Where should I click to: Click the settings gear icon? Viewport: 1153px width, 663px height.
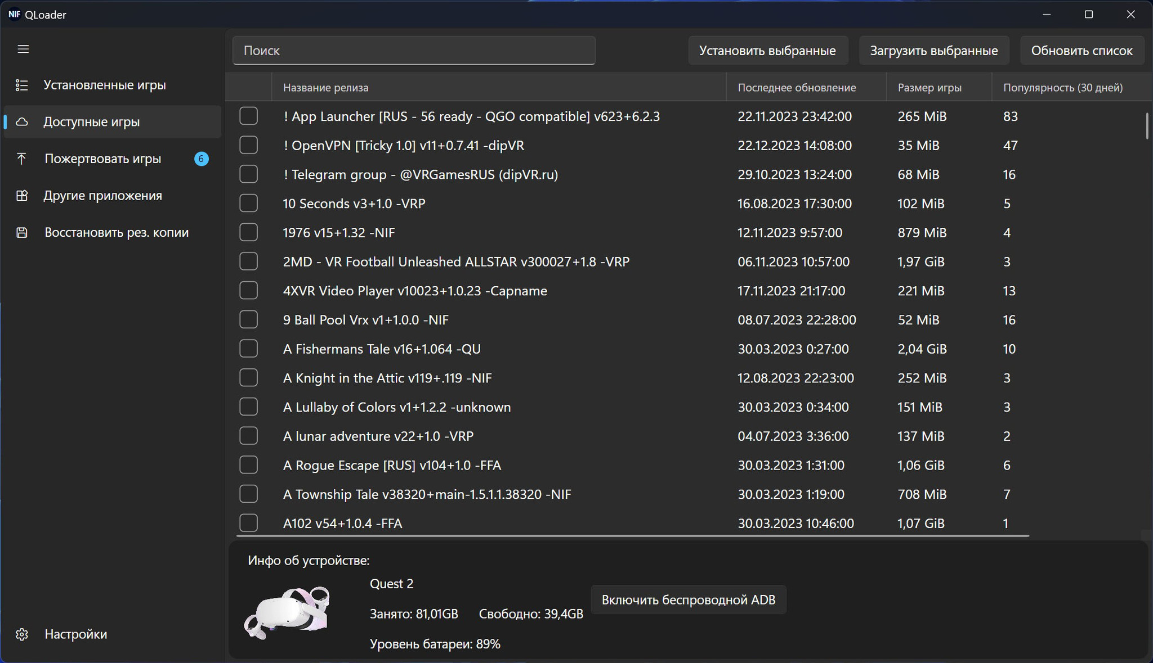click(x=22, y=634)
